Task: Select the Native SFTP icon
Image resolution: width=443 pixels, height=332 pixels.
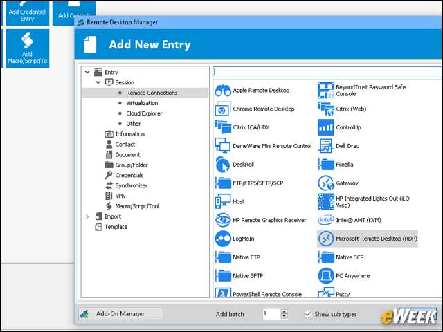Action: 223,276
